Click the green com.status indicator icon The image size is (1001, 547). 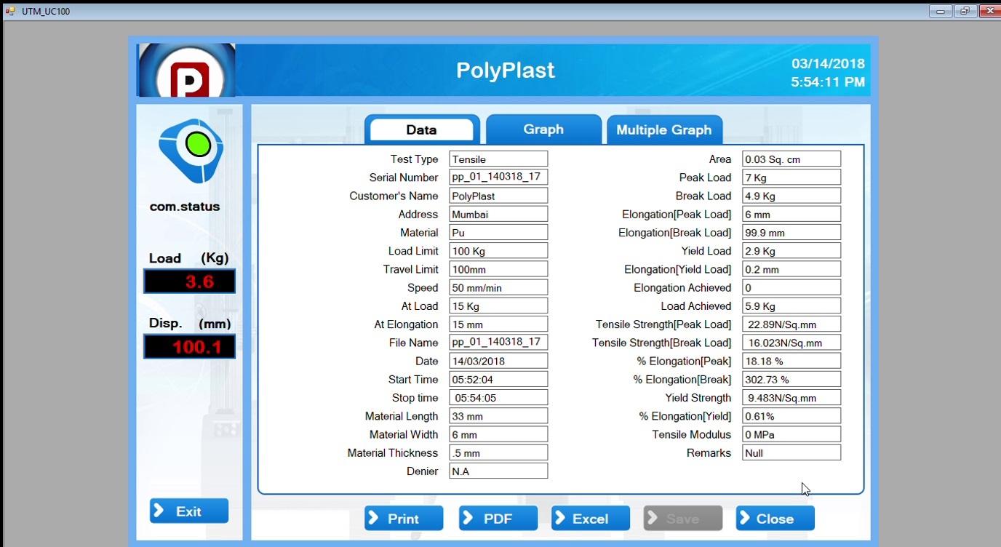(x=197, y=145)
